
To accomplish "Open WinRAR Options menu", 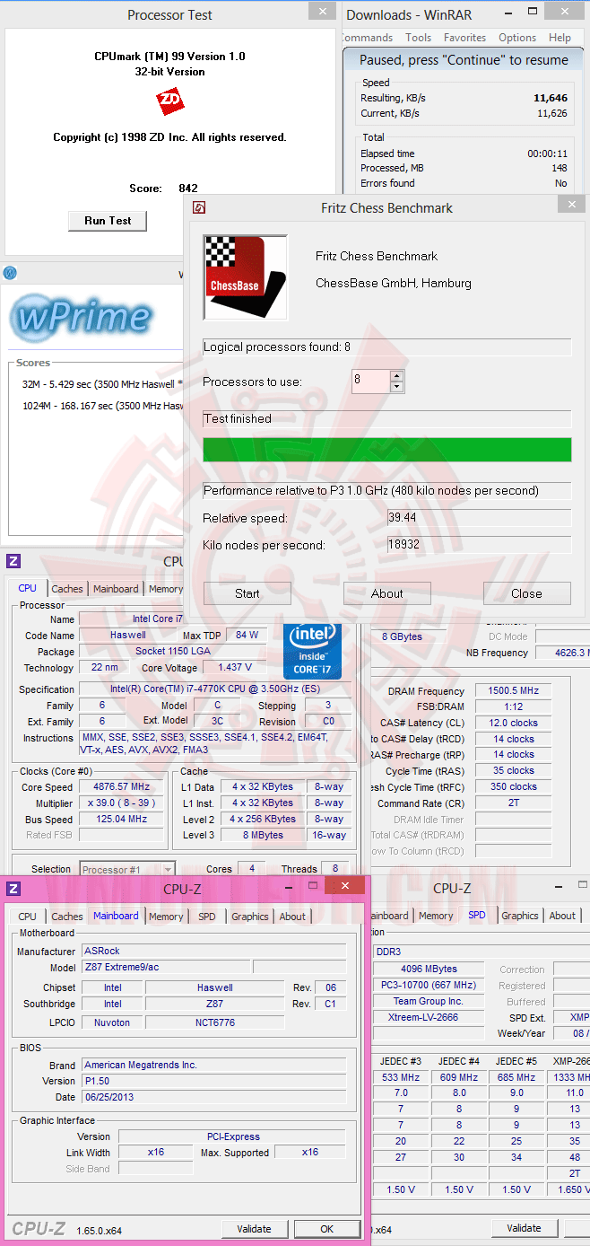I will 517,38.
